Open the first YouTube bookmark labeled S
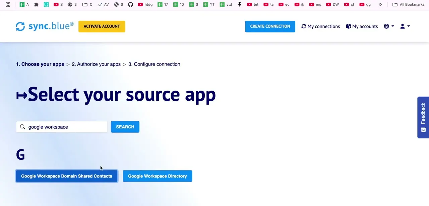The image size is (429, 206). pos(58,5)
